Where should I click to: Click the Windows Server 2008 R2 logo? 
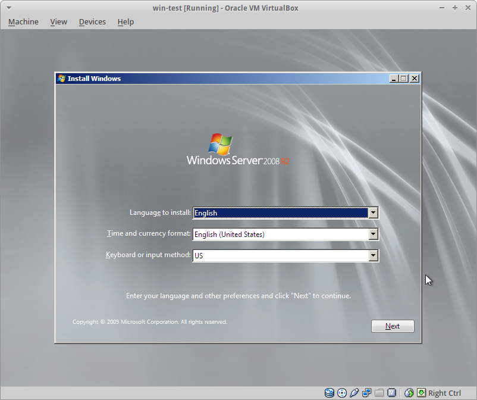(238, 149)
